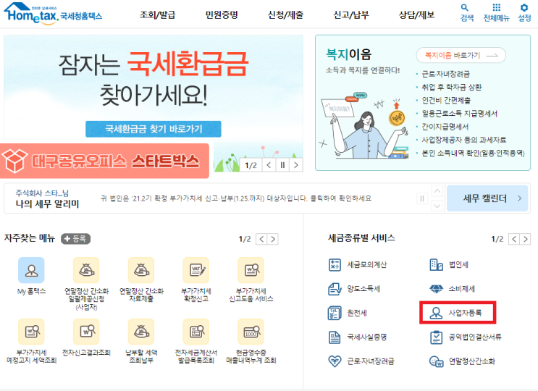The height and width of the screenshot is (391, 538).
Task: Open 현금영수증 매출내역누계 조회 icon
Action: (251, 332)
